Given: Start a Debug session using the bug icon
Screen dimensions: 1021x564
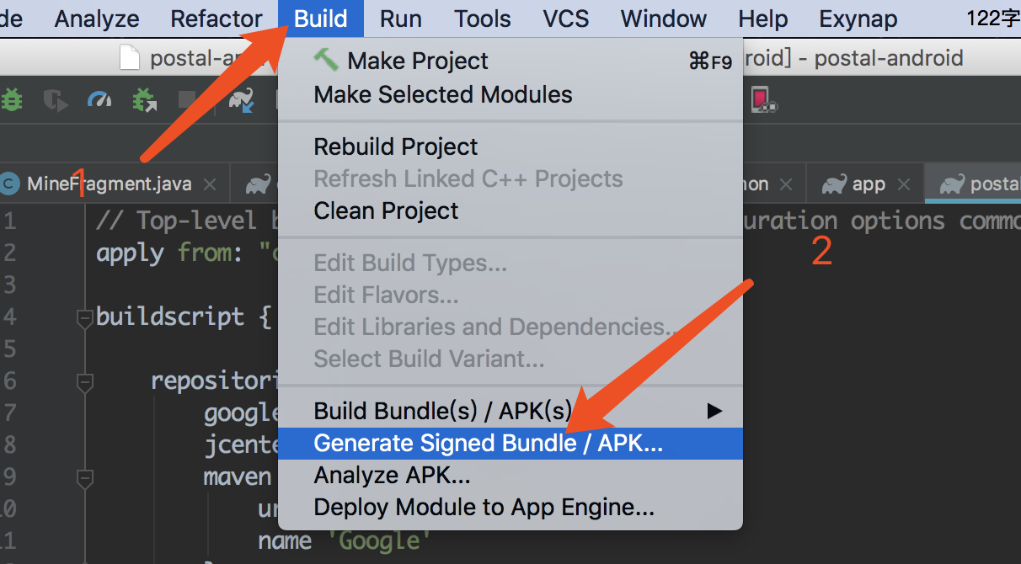Looking at the screenshot, I should point(12,99).
